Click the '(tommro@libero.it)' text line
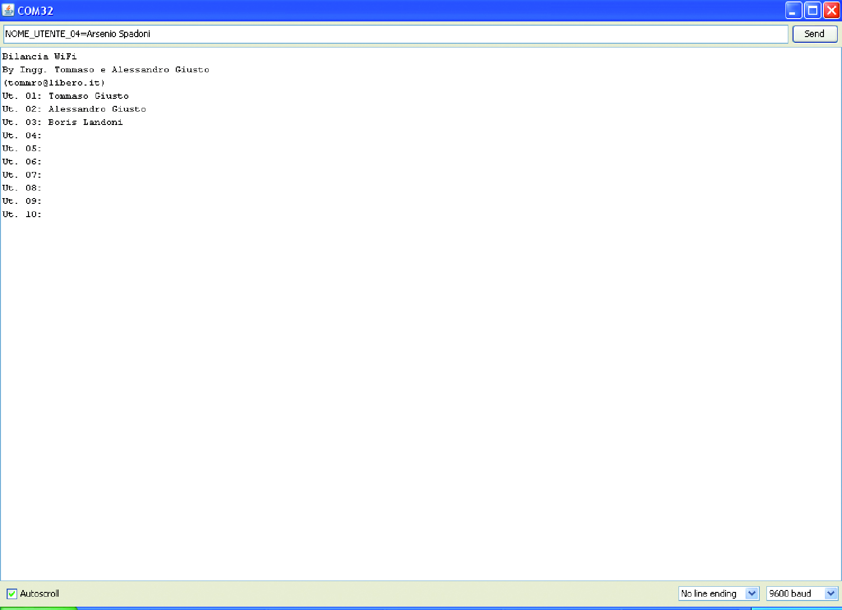The image size is (842, 610). point(54,83)
